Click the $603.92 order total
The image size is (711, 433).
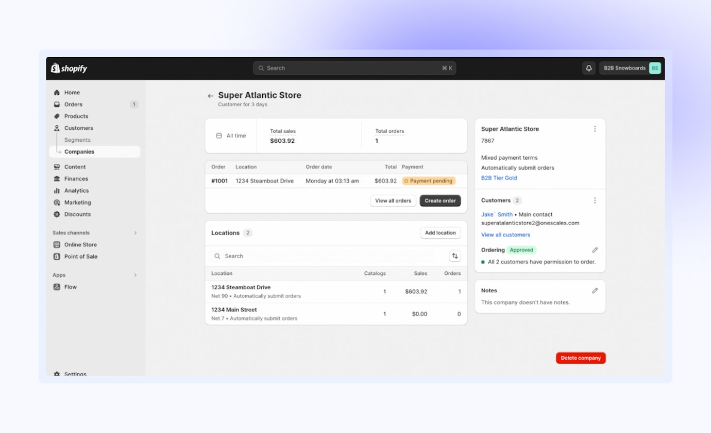(385, 181)
